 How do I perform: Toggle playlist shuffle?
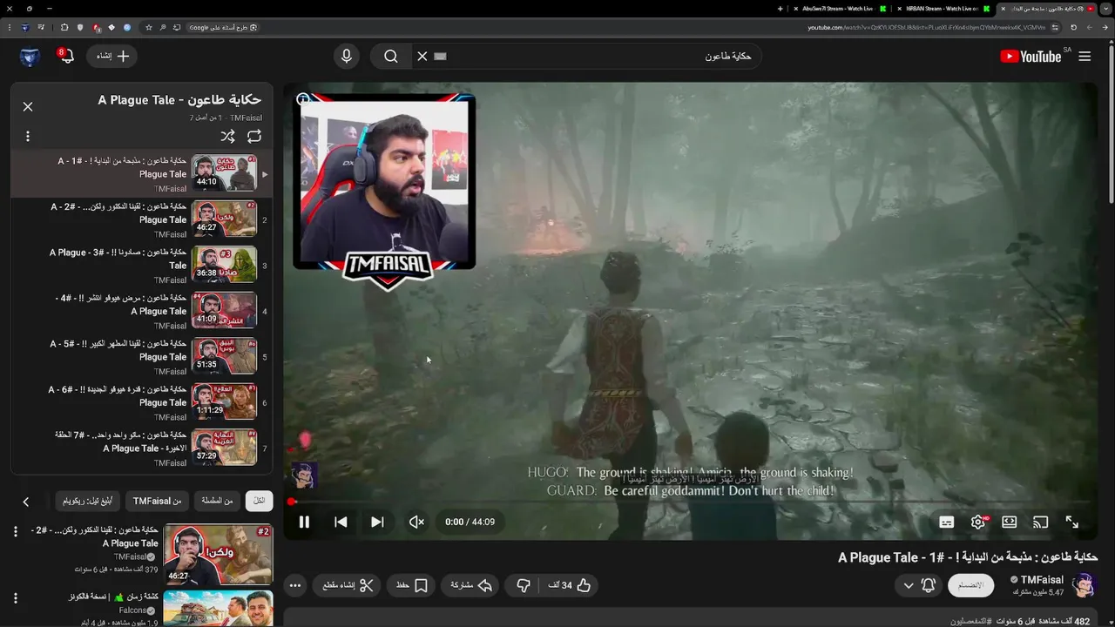(227, 136)
